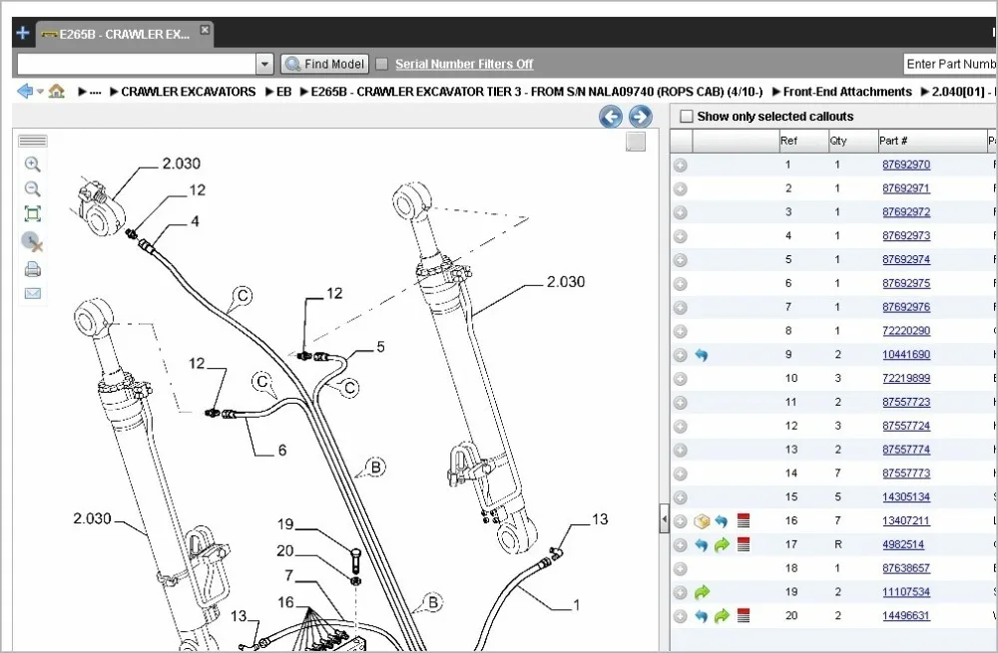This screenshot has width=998, height=653.
Task: Click the Find Model button
Action: point(325,64)
